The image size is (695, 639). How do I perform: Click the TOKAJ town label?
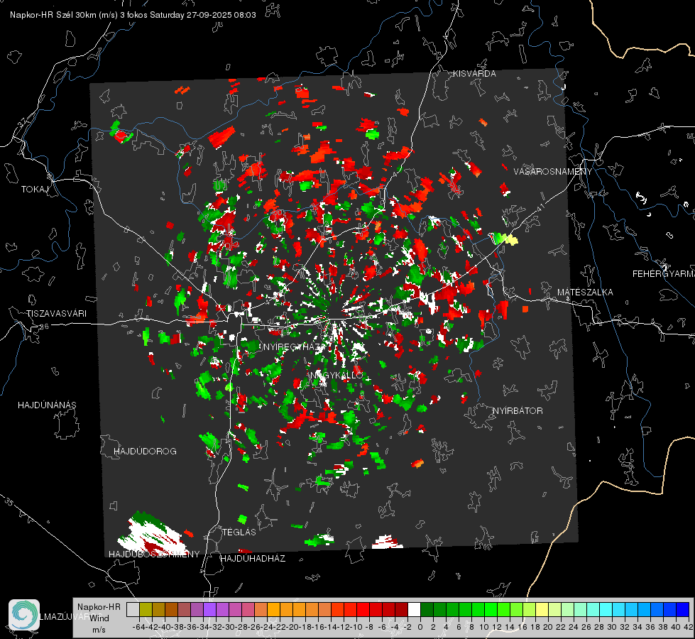(x=35, y=190)
